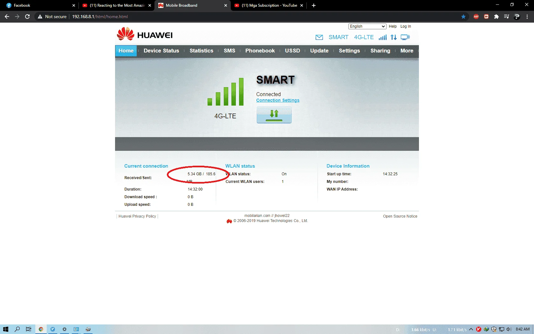The height and width of the screenshot is (334, 534).
Task: Open the Settings menu in the router page
Action: [349, 51]
